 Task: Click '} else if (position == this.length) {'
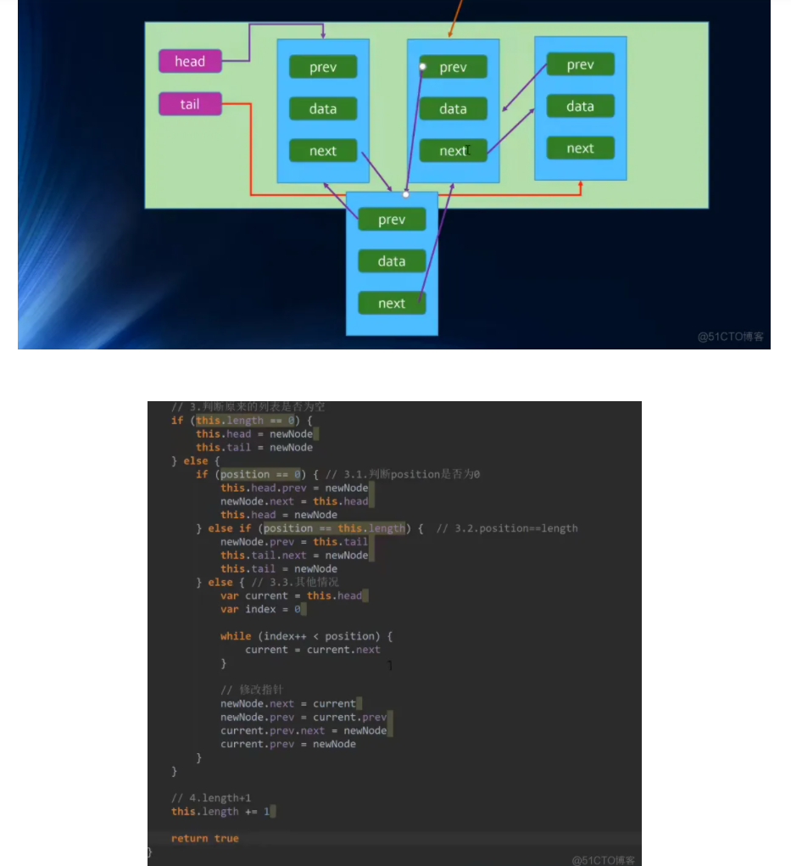coord(309,528)
